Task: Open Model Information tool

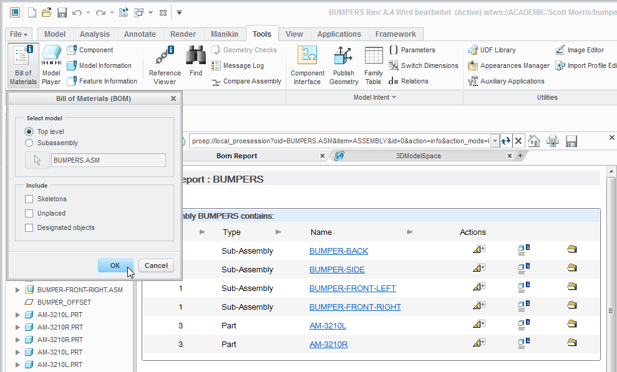Action: (99, 65)
